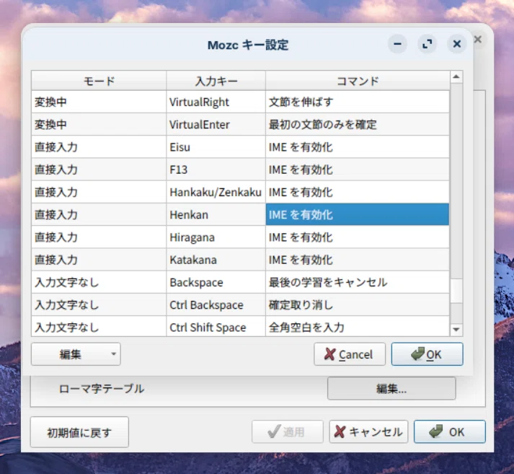514x474 pixels.
Task: Select 直接入力 mode cell for Katakana
Action: click(x=99, y=260)
